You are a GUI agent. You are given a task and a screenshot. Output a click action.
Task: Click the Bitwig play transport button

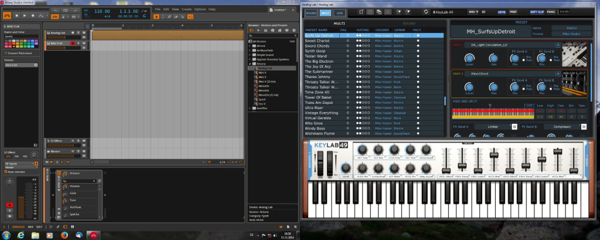25,16
